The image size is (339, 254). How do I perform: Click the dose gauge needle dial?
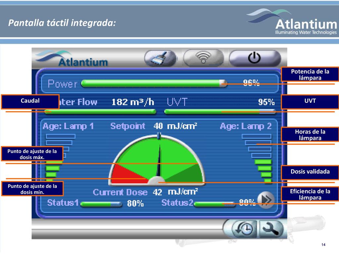click(157, 160)
